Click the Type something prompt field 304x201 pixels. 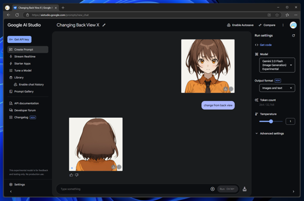[134, 189]
